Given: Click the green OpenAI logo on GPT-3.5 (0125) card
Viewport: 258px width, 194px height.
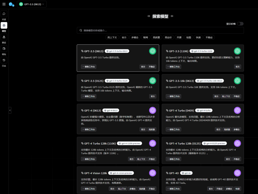Looking at the screenshot, I should pyautogui.click(x=152, y=81).
